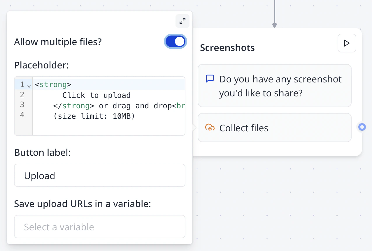Click inside the placeholder code editor
The height and width of the screenshot is (251, 372).
coord(108,125)
